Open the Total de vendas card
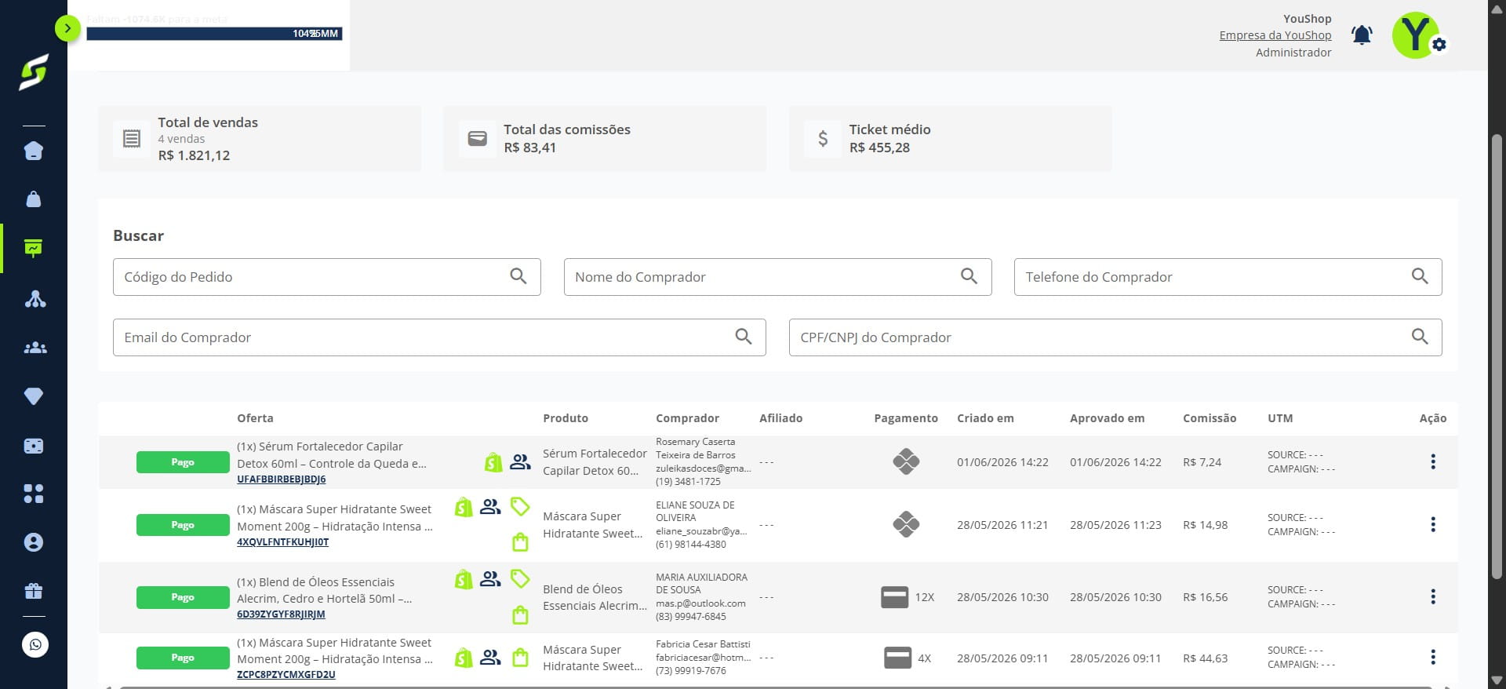The width and height of the screenshot is (1506, 689). pos(260,139)
